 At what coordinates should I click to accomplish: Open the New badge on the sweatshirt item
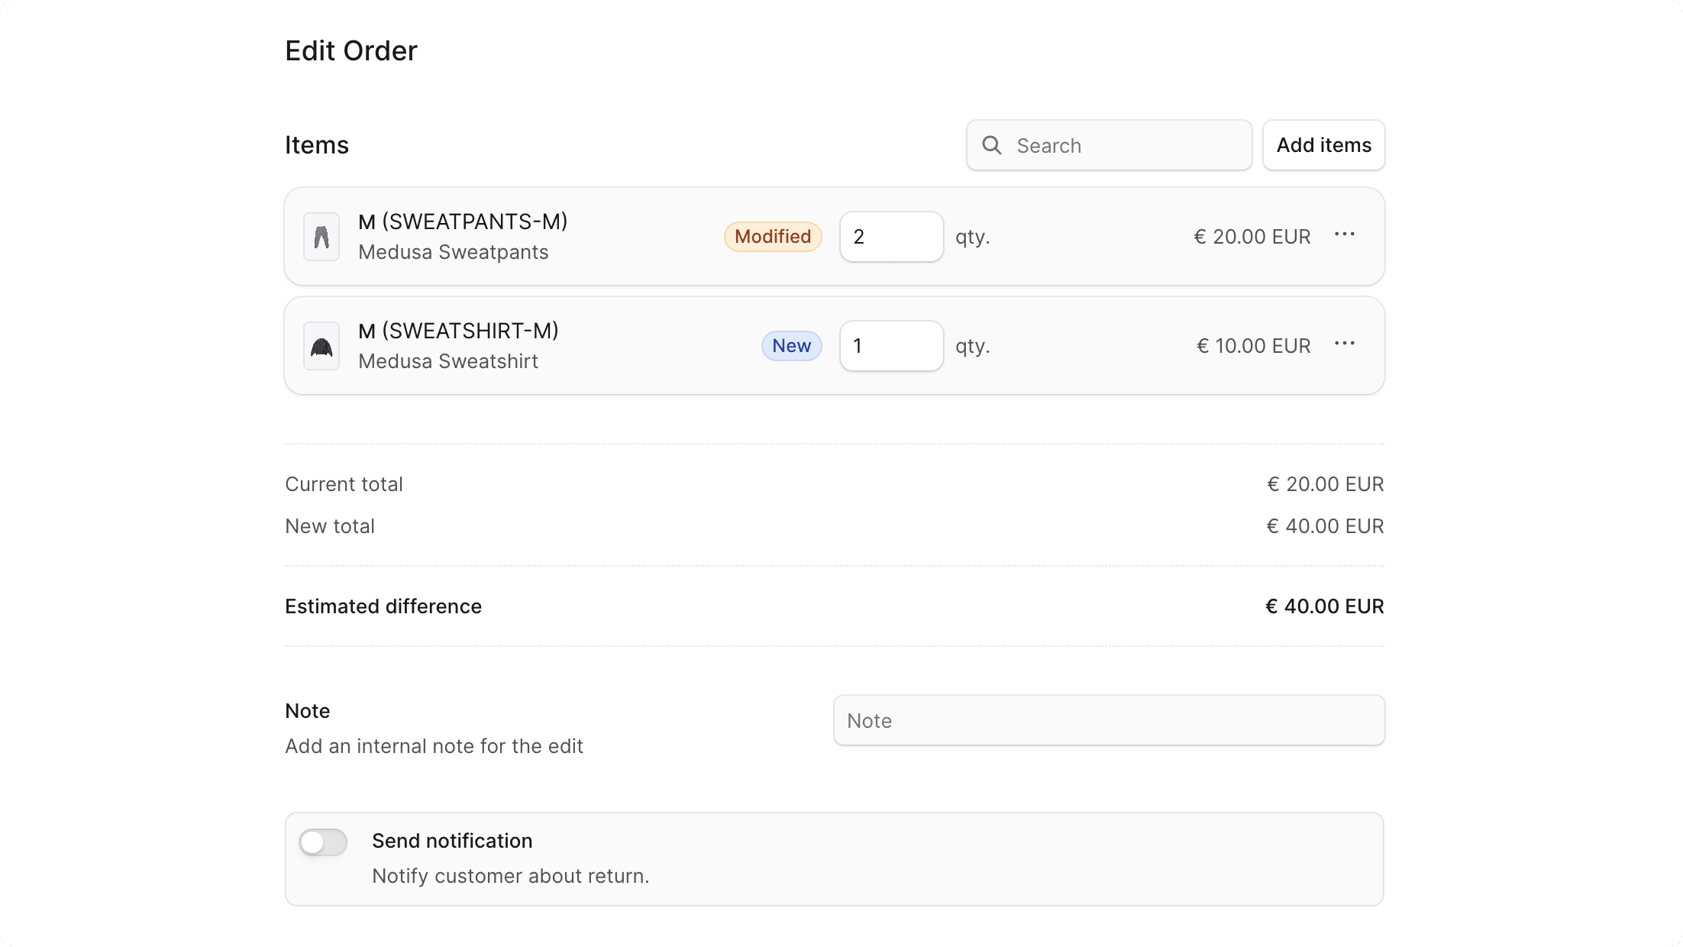(x=791, y=345)
